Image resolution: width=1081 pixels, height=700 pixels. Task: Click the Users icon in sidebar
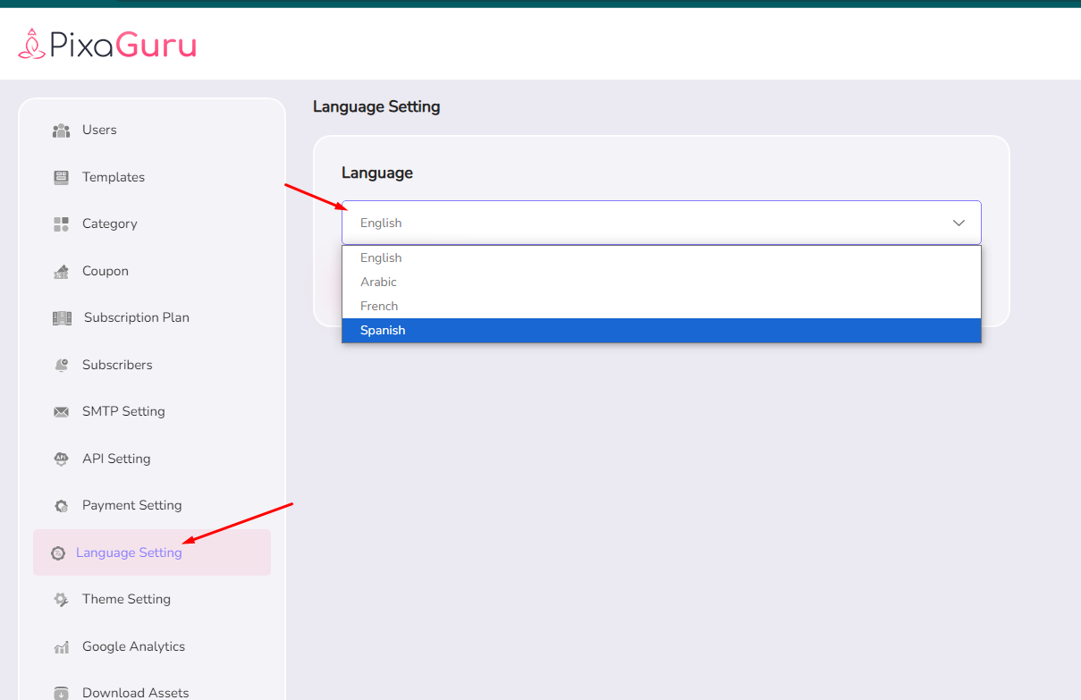click(x=61, y=131)
